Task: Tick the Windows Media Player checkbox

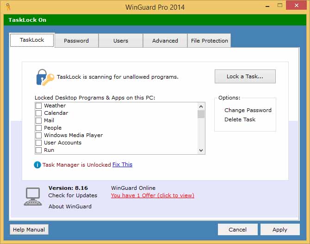Action: point(38,135)
